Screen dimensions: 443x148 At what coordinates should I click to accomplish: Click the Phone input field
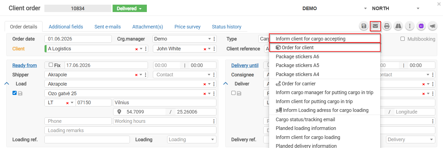(78, 121)
